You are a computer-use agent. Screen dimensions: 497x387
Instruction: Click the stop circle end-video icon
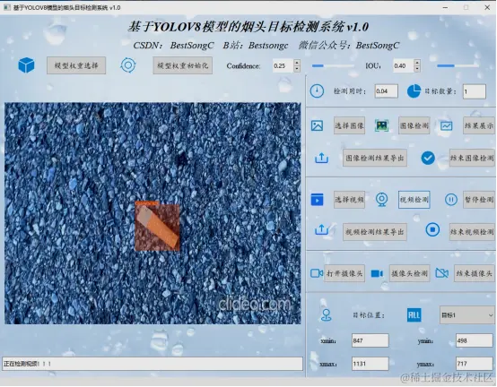pyautogui.click(x=432, y=229)
